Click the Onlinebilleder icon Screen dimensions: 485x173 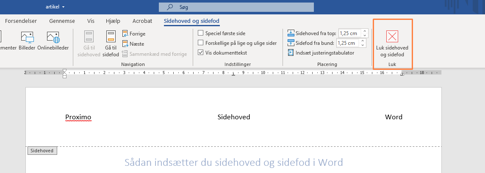tap(53, 37)
